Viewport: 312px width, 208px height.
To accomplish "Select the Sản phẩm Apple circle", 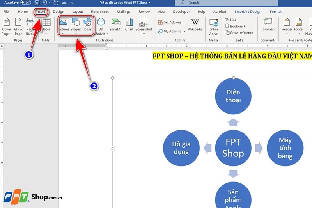I will click(233, 195).
